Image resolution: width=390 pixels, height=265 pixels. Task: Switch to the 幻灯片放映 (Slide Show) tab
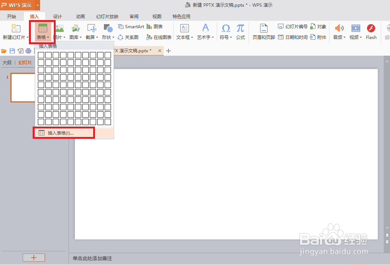coord(107,16)
